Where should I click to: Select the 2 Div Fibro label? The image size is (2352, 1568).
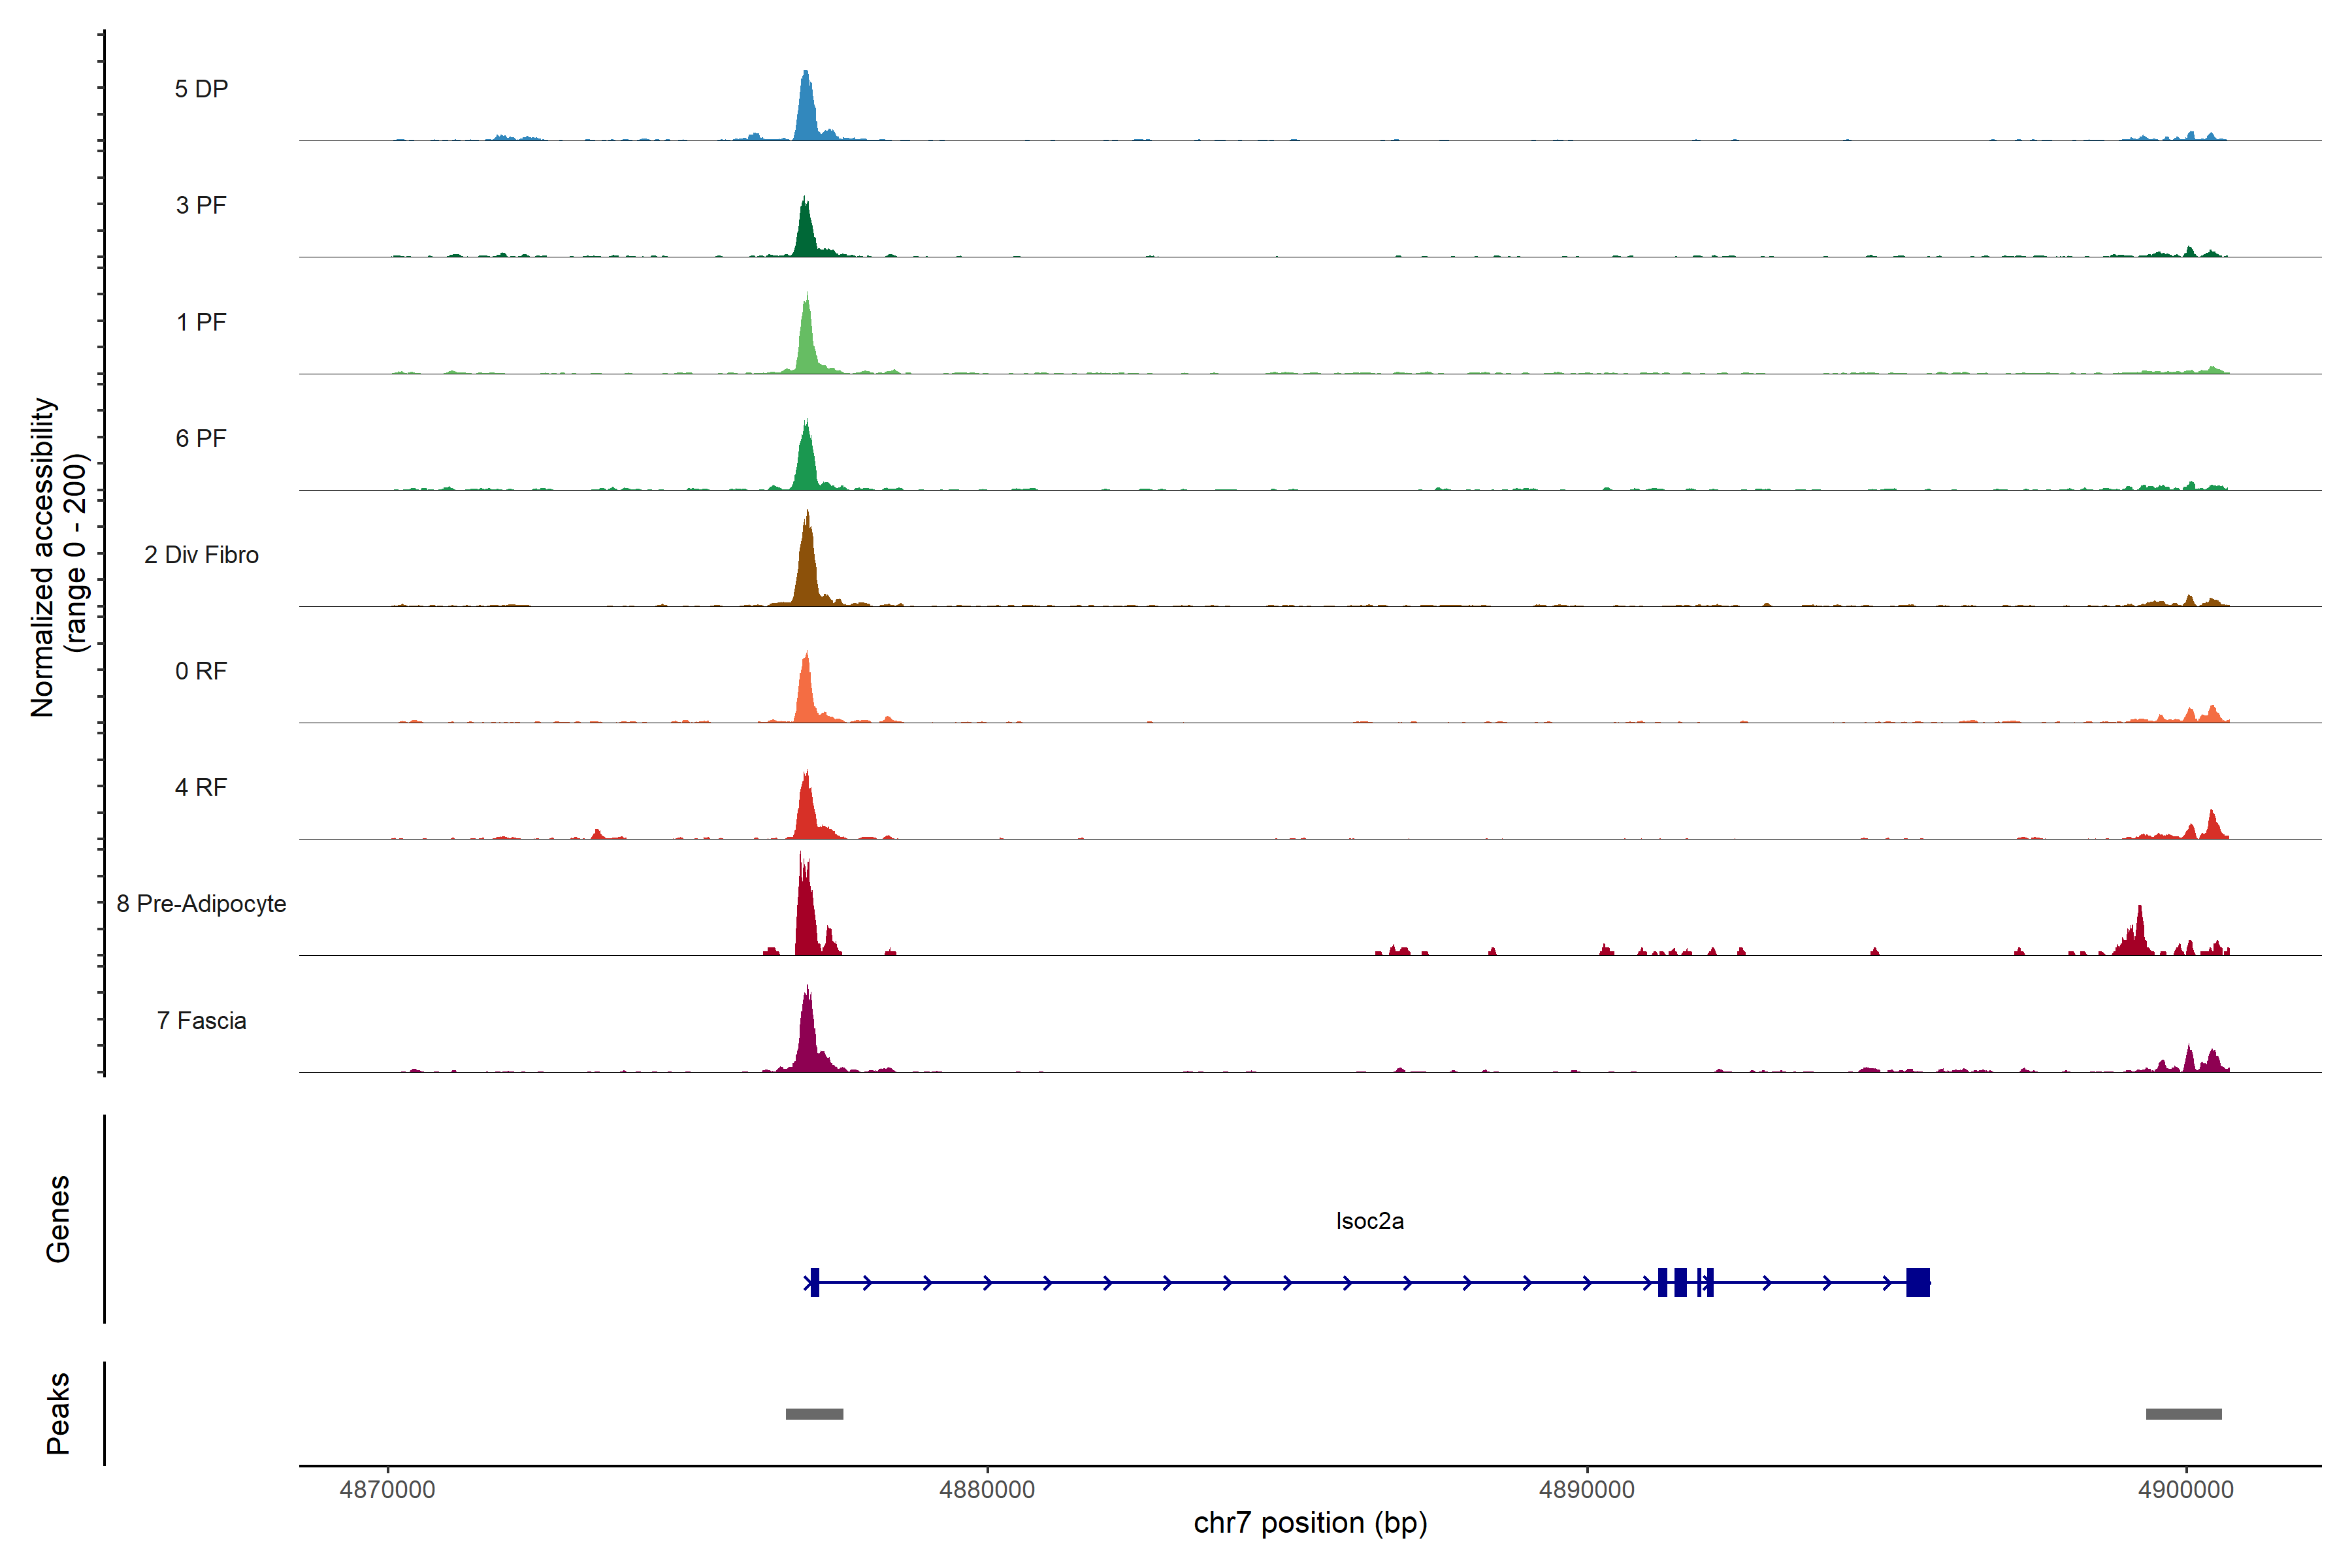(201, 555)
